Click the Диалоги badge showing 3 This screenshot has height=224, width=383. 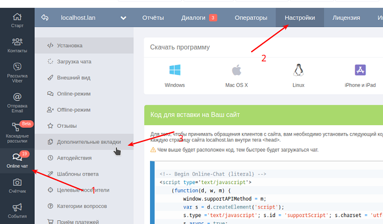click(x=213, y=18)
